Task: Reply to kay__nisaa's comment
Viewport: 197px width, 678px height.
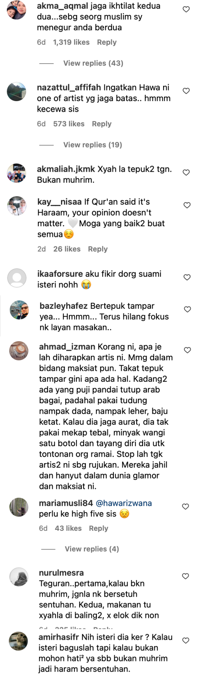Action: 98,249
